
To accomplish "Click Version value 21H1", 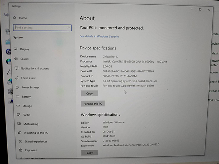I will 105,127.
